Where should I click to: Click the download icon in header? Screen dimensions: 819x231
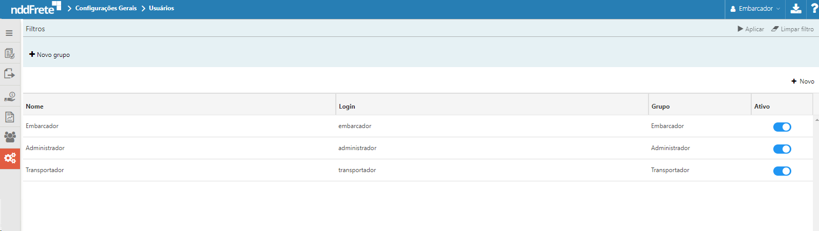[795, 9]
